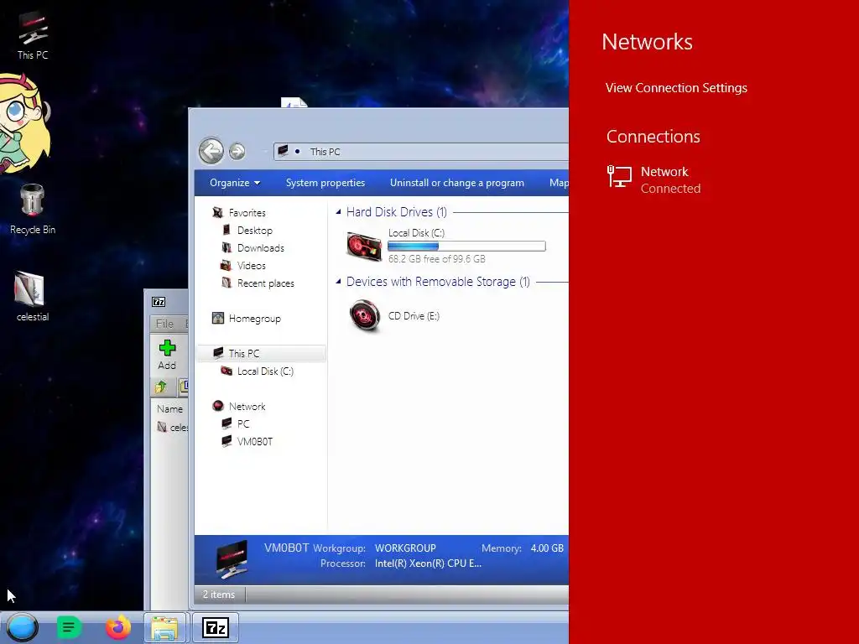Viewport: 859px width, 644px height.
Task: Click the CD Drive (E:) disc icon
Action: coord(364,315)
